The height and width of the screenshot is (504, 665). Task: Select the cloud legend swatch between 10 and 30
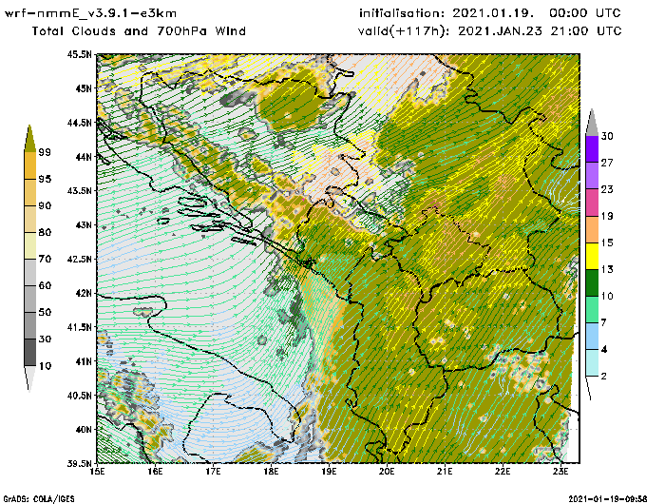click(x=30, y=353)
